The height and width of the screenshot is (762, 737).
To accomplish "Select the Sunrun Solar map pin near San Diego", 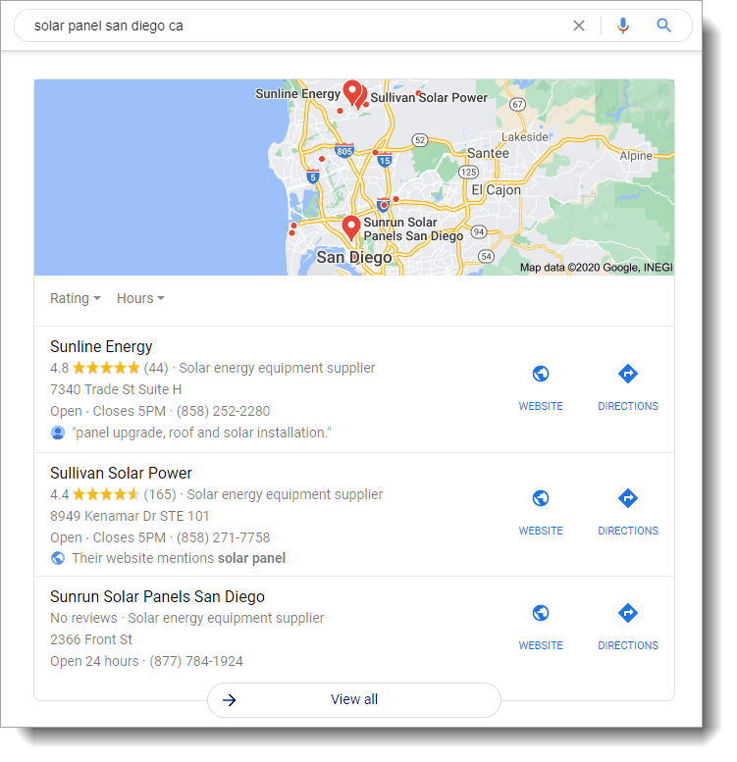I will pyautogui.click(x=350, y=228).
